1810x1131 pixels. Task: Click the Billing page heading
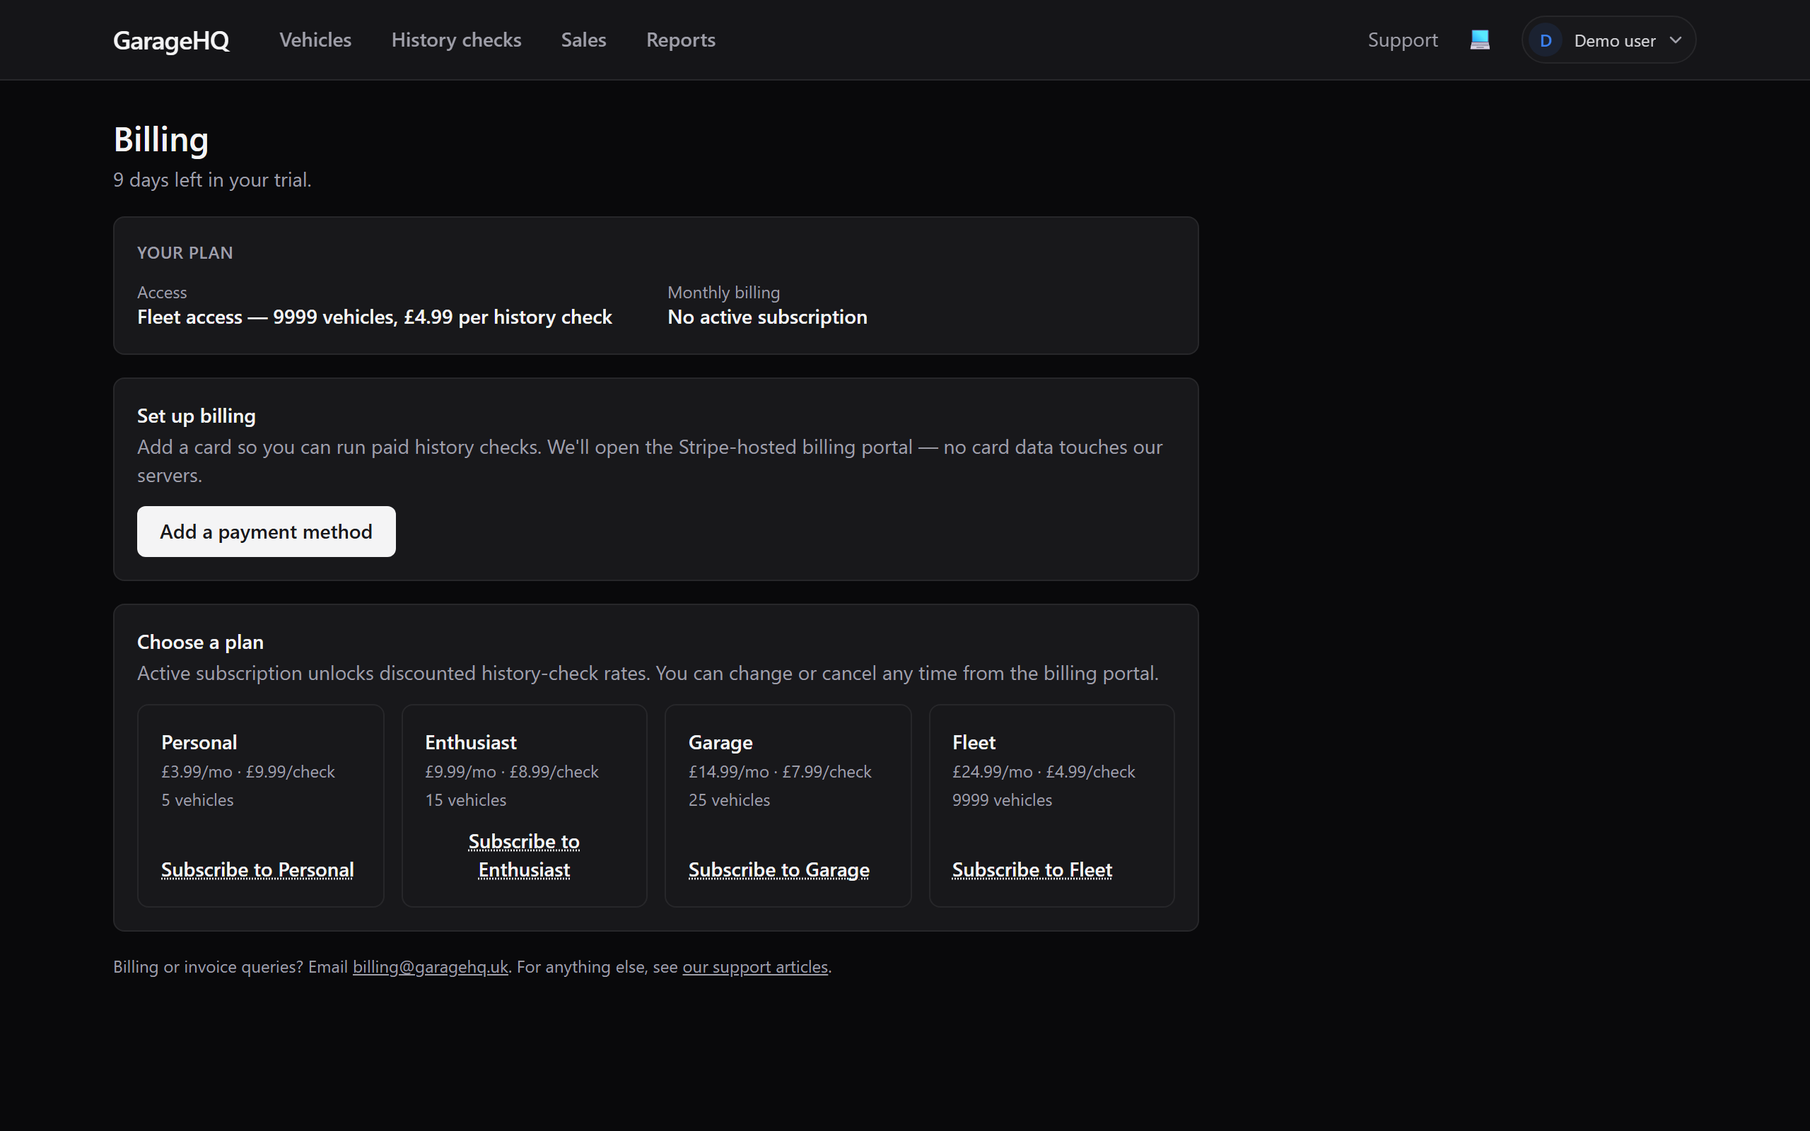click(160, 139)
